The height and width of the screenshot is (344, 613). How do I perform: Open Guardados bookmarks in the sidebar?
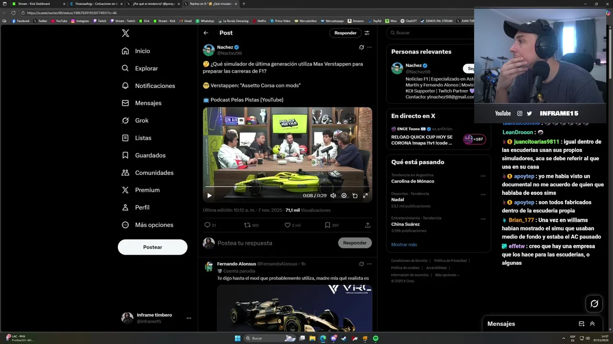(144, 155)
